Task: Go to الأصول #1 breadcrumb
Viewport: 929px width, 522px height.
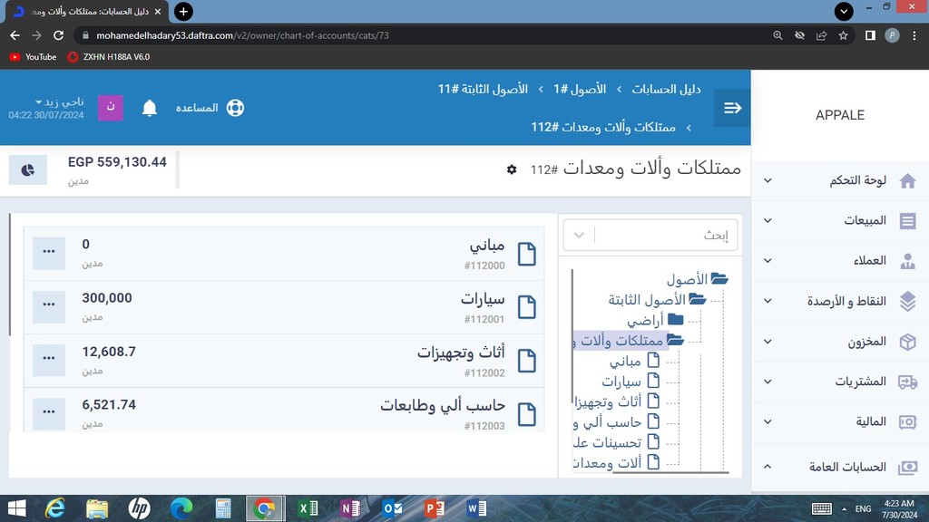Action: (580, 90)
